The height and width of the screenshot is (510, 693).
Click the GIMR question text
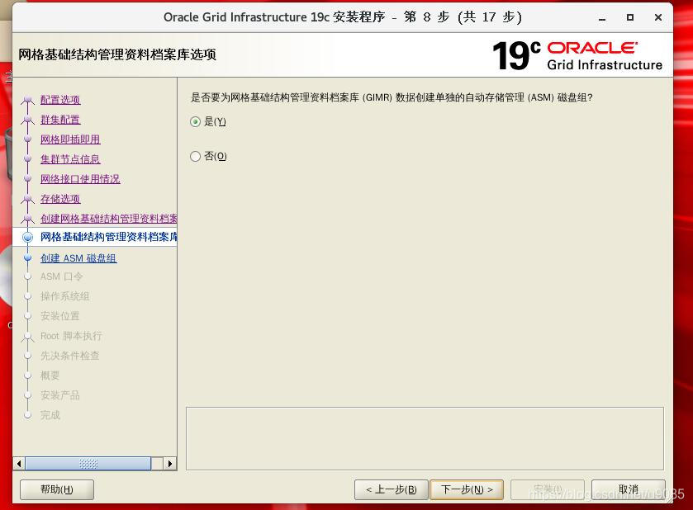[392, 97]
